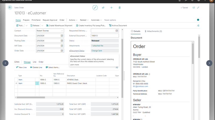
Task: Open the Prepare menu tab
Action: tap(26, 20)
